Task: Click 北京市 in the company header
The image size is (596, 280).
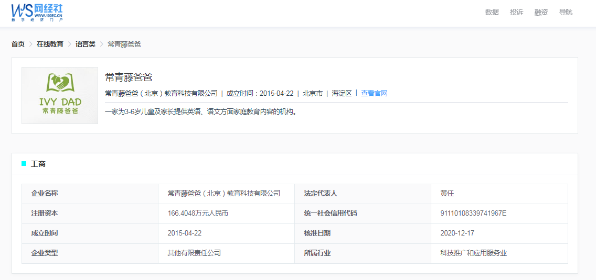Action: coord(313,93)
